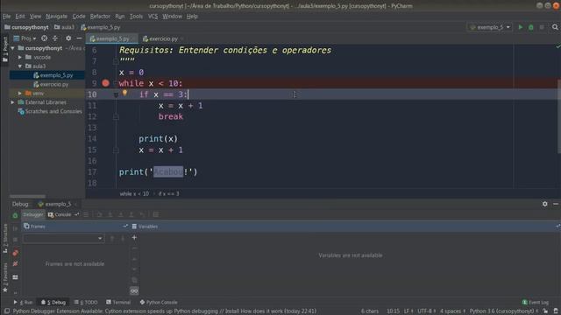Switch to the exercicio.py editor tab

163,38
